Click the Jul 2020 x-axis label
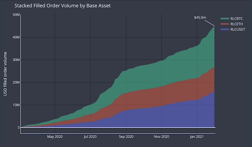The image size is (252, 147). [x=90, y=137]
